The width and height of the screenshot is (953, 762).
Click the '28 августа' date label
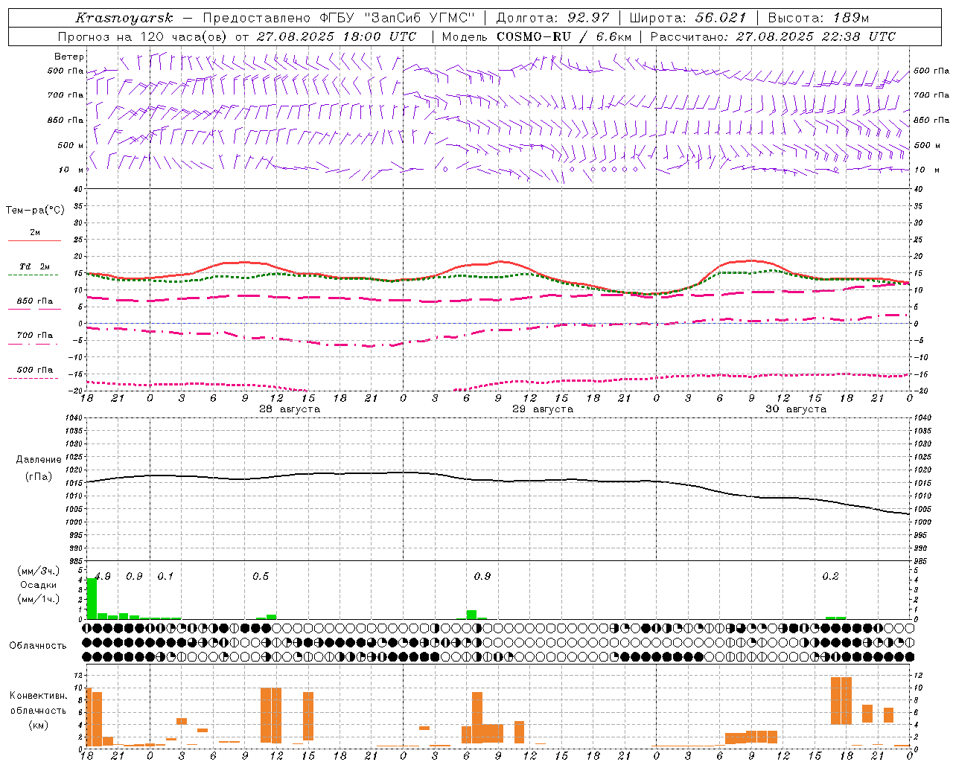290,409
